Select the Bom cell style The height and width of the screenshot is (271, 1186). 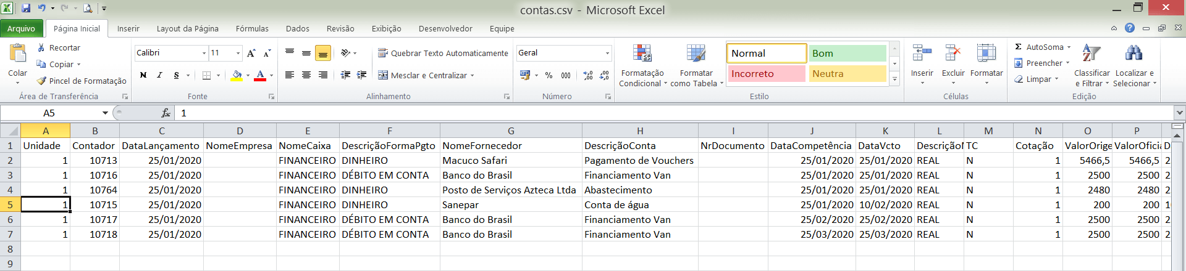[x=847, y=53]
